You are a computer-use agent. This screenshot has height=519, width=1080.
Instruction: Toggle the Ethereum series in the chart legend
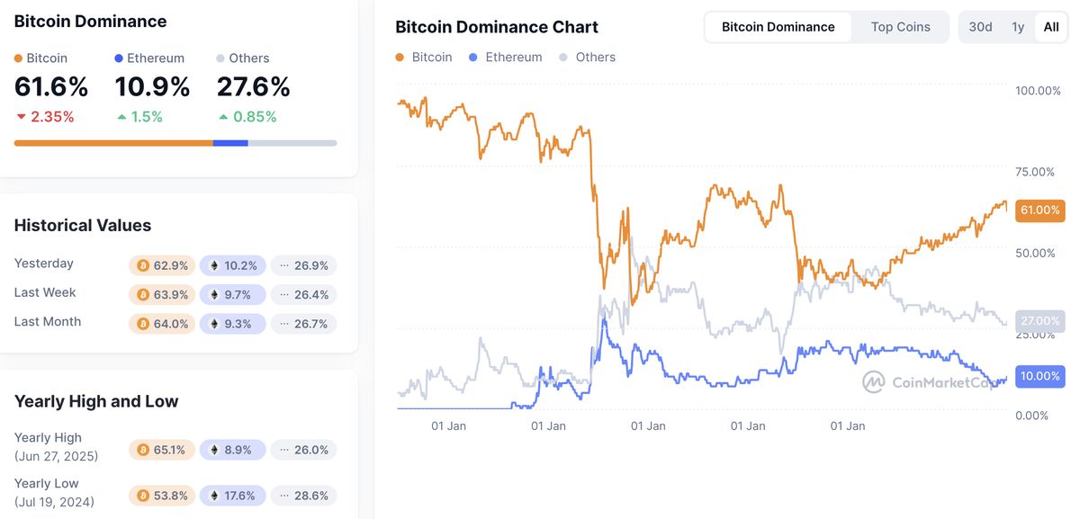coord(504,57)
